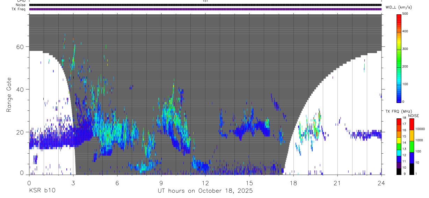Click the 'Noise' row label at top
Viewport: 429px width, 198px height.
tap(21, 5)
